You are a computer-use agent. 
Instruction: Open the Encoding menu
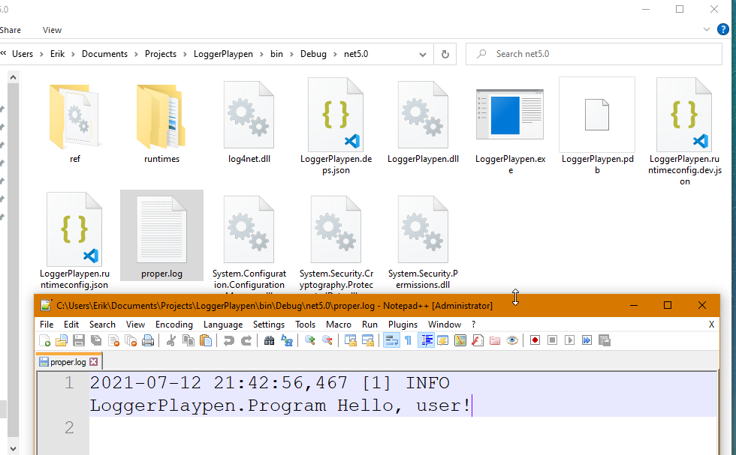[x=174, y=325]
